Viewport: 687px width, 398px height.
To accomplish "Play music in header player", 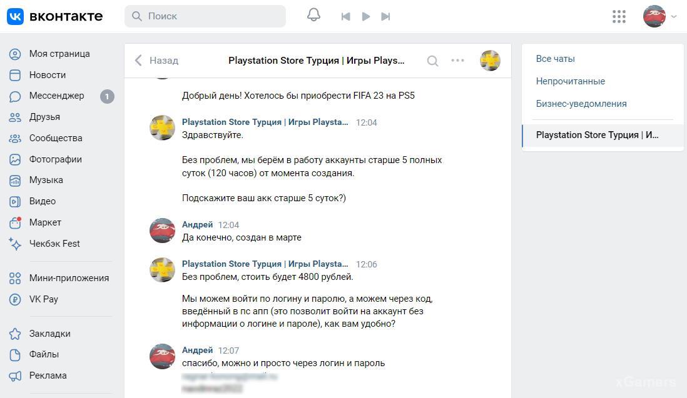I will coord(366,17).
